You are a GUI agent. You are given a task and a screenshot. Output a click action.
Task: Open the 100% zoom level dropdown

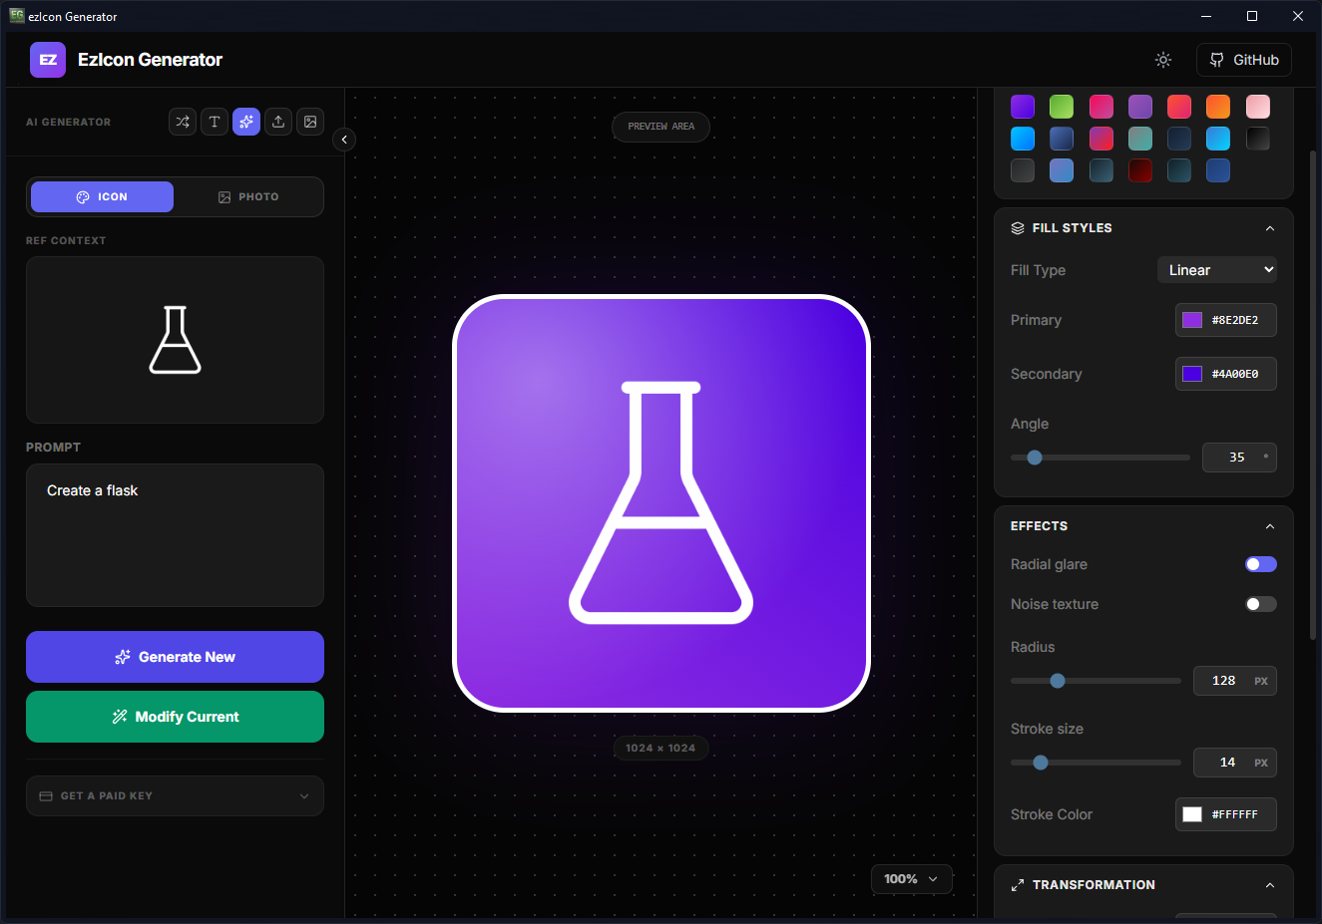click(x=911, y=879)
